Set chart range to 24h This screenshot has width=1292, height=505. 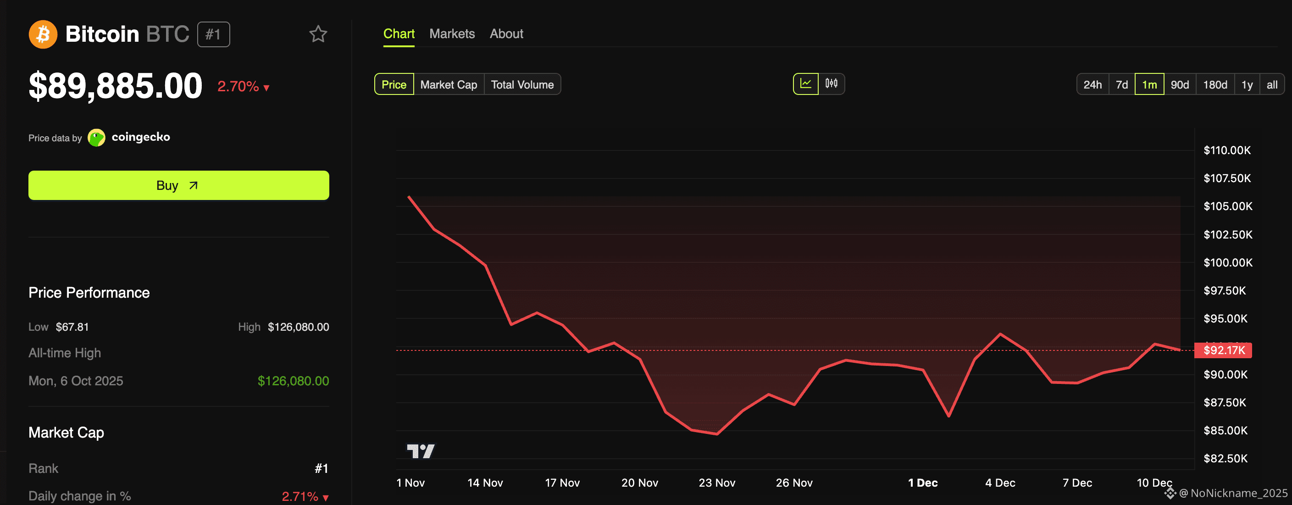[x=1092, y=84]
